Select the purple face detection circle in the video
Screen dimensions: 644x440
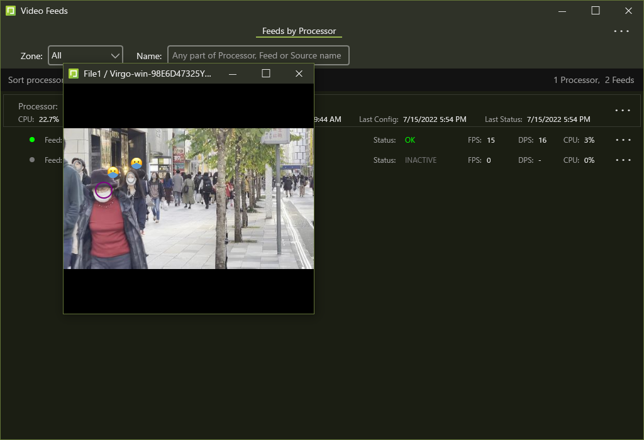(104, 190)
